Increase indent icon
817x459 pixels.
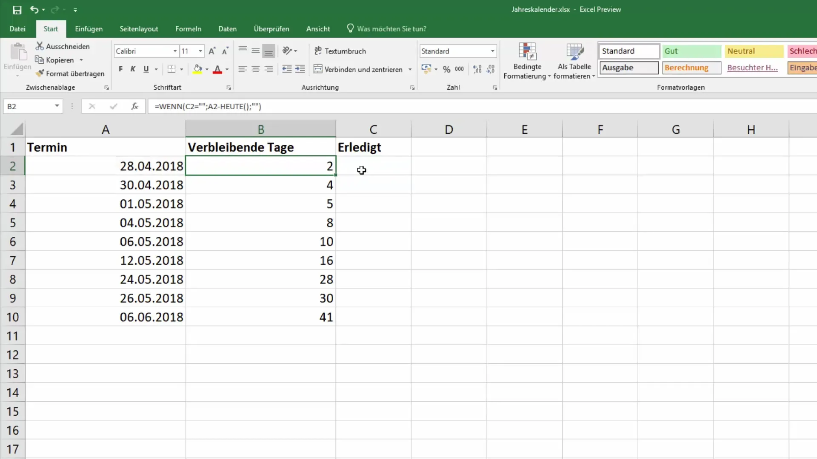300,69
